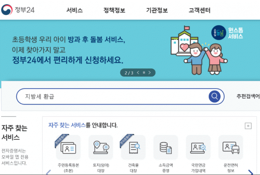Image resolution: width=260 pixels, height=175 pixels.
Task: Open the 주민등록등본(초본) service icon
Action: 68,147
